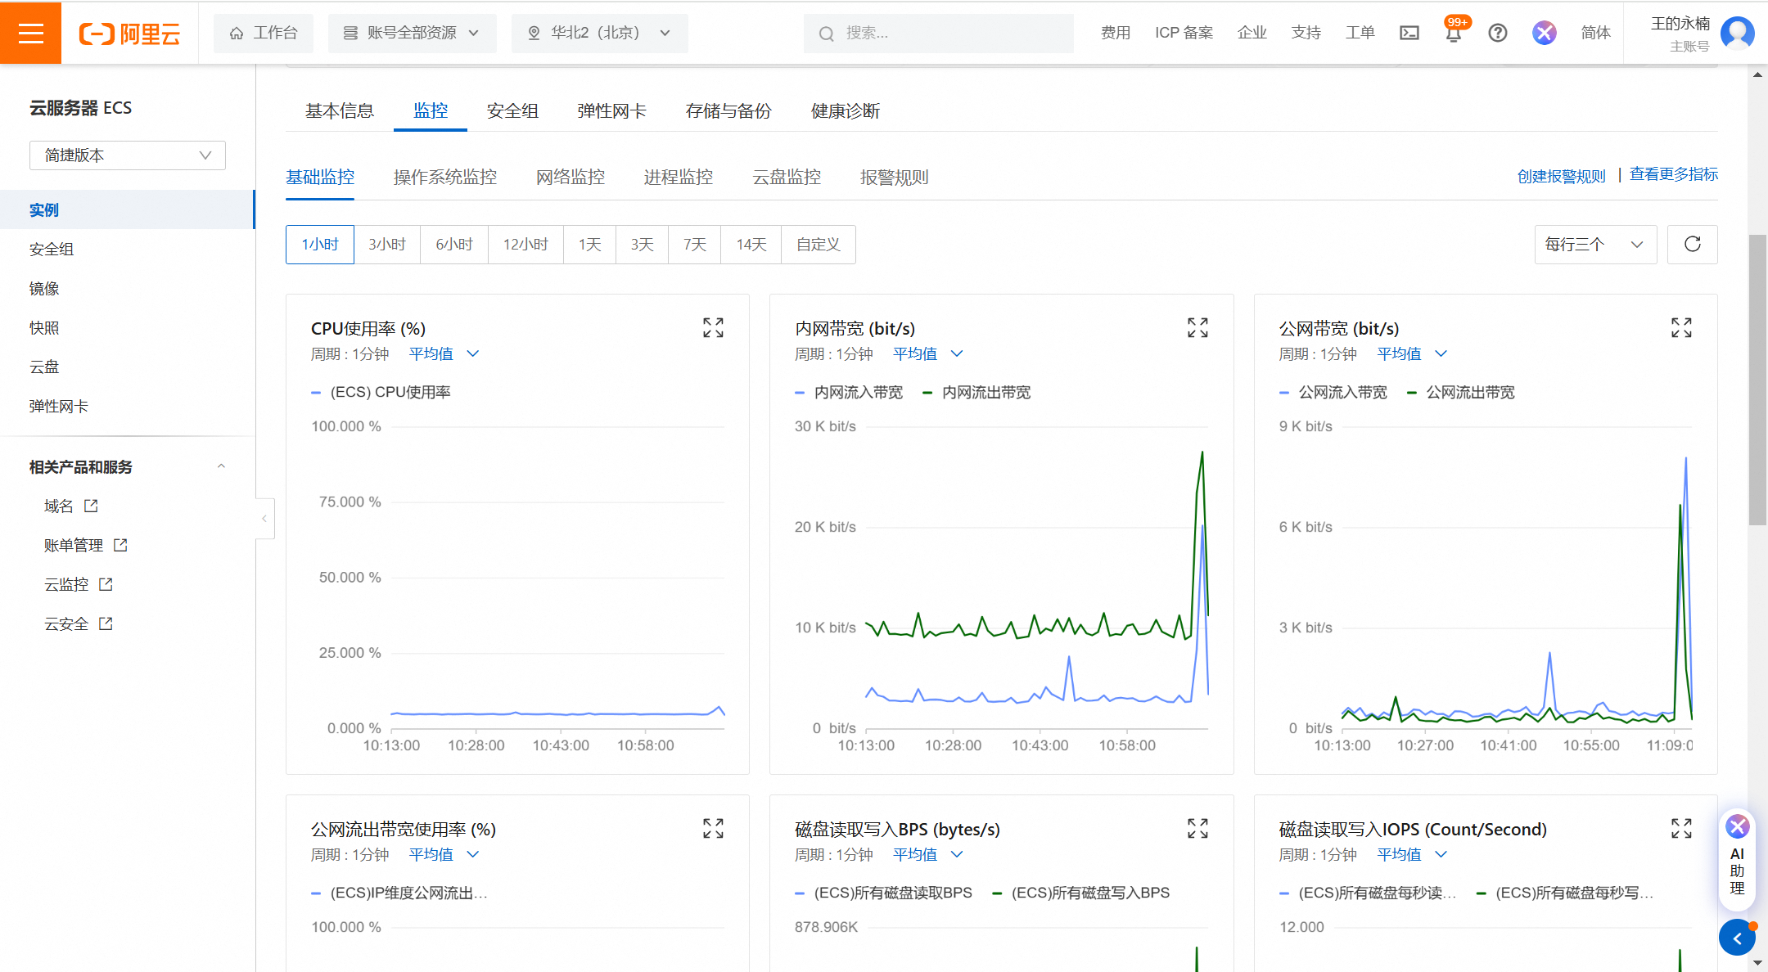Expand 内网带宽 chart to fullscreen

point(1197,328)
